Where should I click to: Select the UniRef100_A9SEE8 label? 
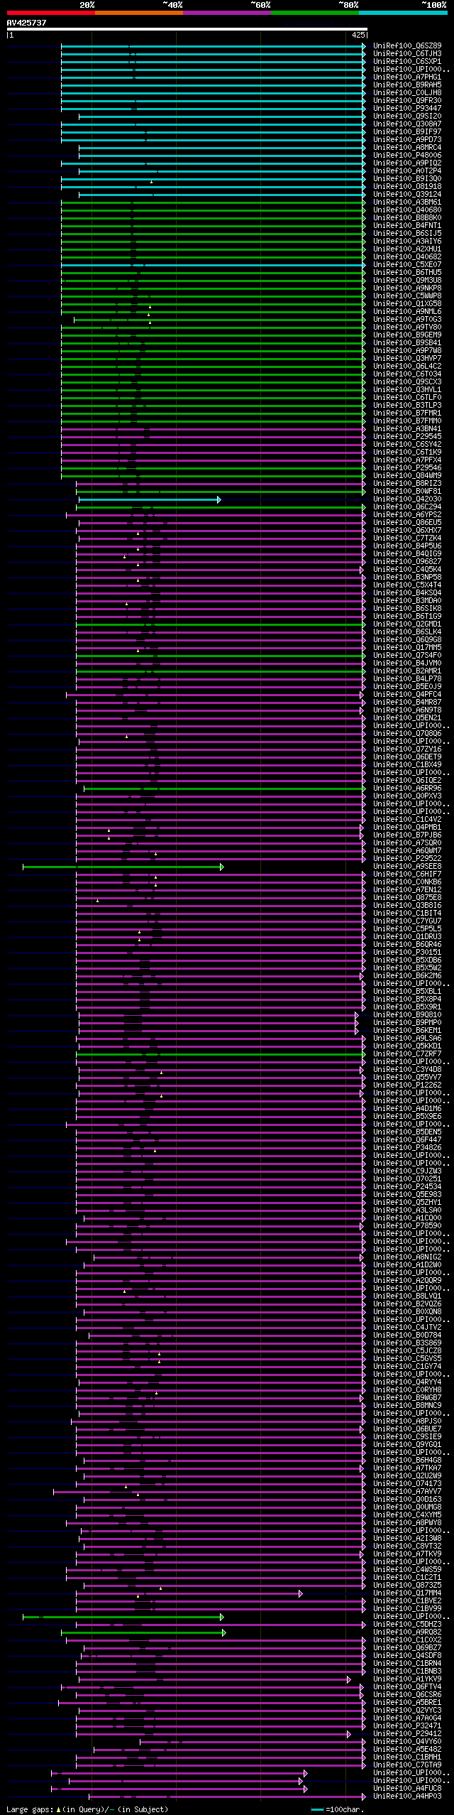tap(407, 867)
